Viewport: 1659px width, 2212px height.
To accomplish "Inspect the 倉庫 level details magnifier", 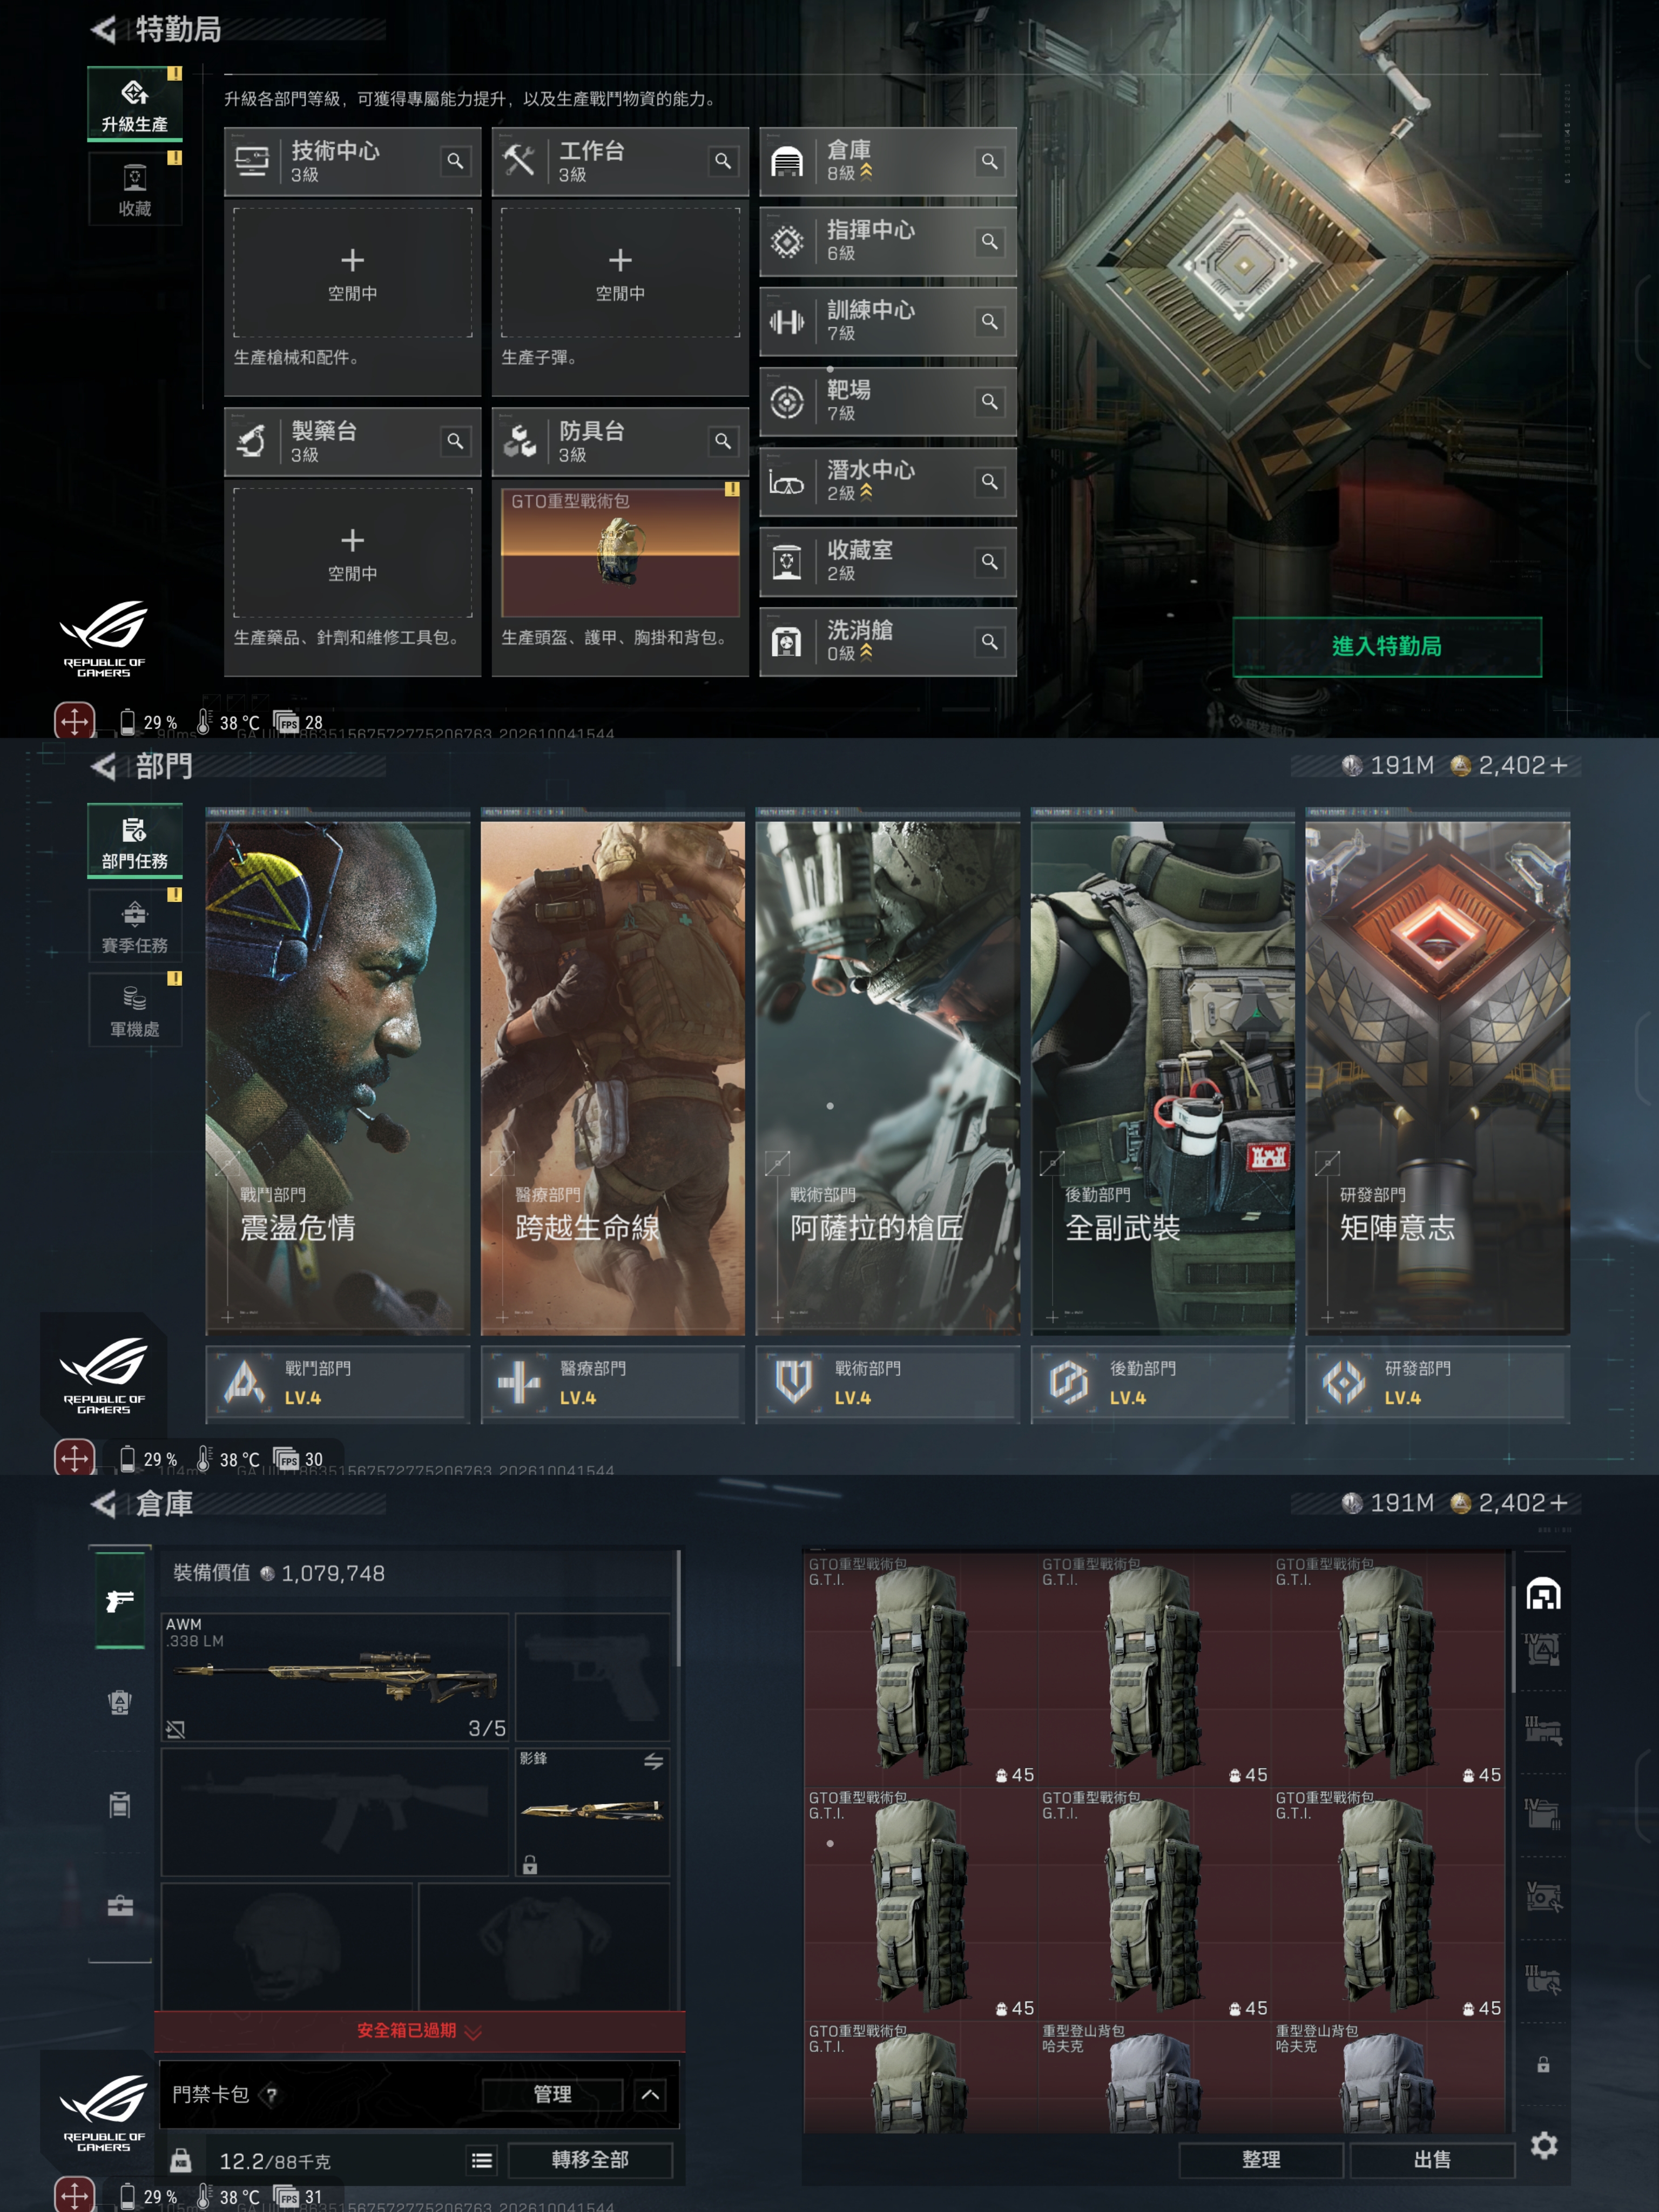I will (989, 161).
